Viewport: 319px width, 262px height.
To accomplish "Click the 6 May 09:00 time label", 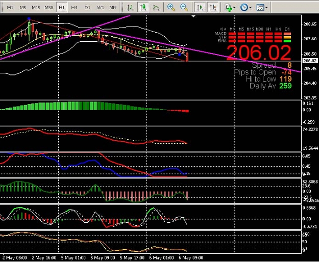I will pos(191,258).
